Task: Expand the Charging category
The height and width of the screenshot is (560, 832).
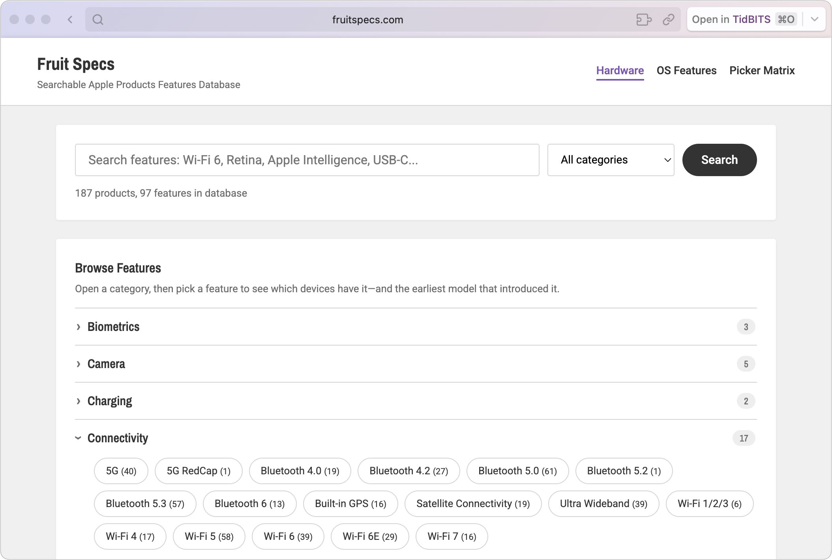Action: 416,401
